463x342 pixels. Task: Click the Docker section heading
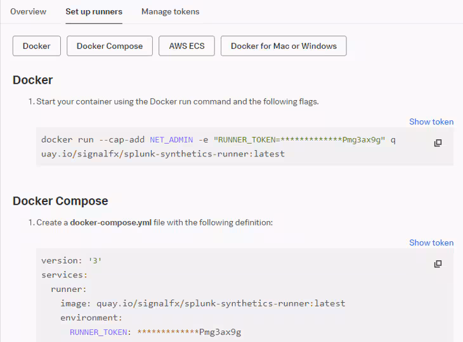pyautogui.click(x=33, y=80)
